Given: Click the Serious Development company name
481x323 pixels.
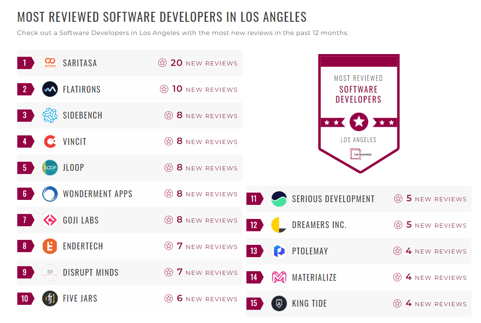Looking at the screenshot, I should (333, 199).
